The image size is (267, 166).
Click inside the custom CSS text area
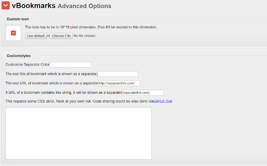tap(78, 133)
